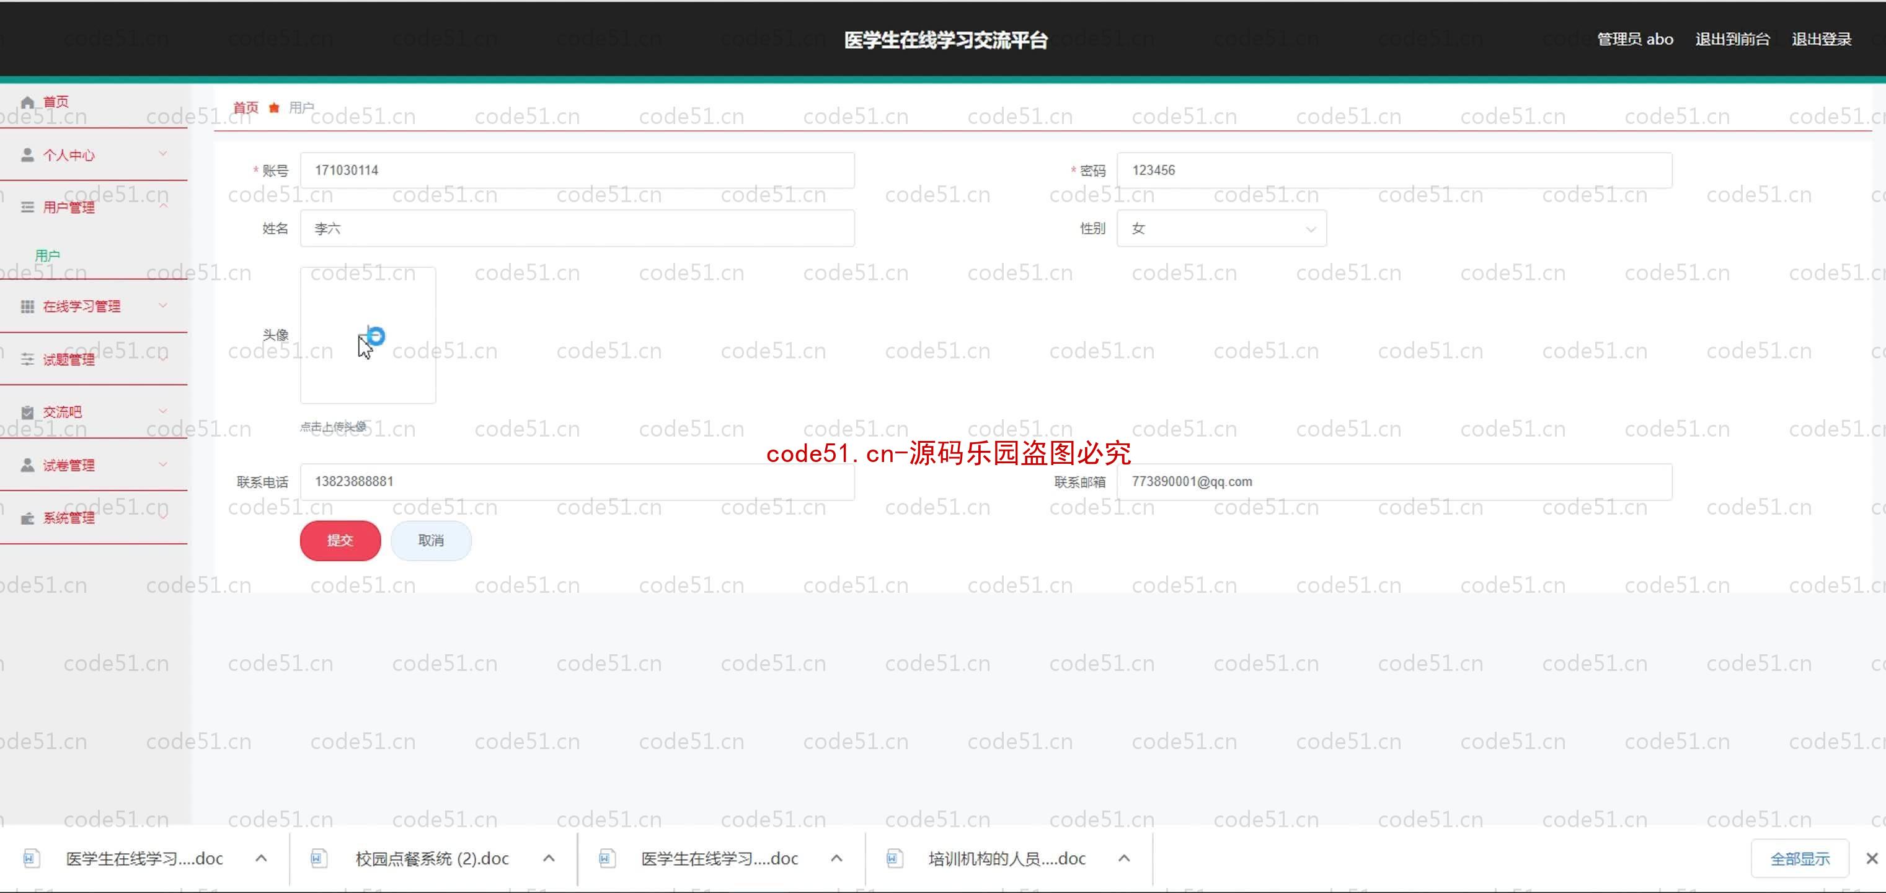Image resolution: width=1886 pixels, height=893 pixels.
Task: Click the 试卷管理 user icon
Action: 28,464
